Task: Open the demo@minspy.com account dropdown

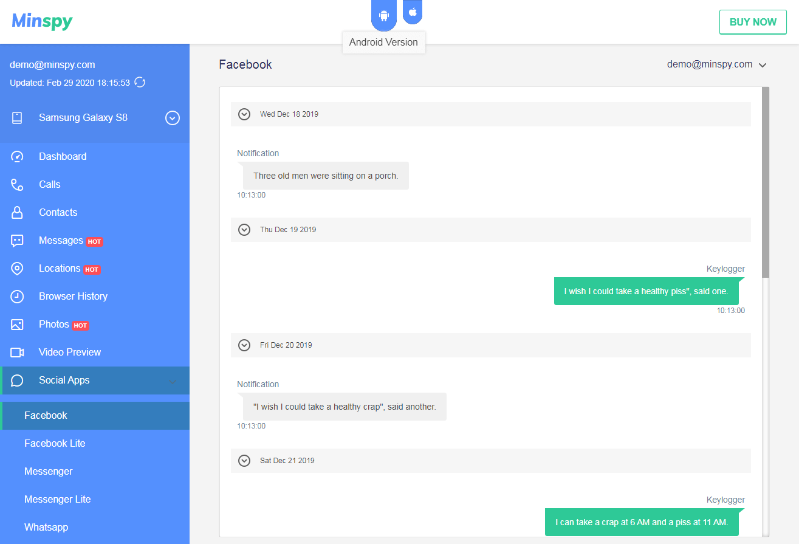Action: pos(716,64)
